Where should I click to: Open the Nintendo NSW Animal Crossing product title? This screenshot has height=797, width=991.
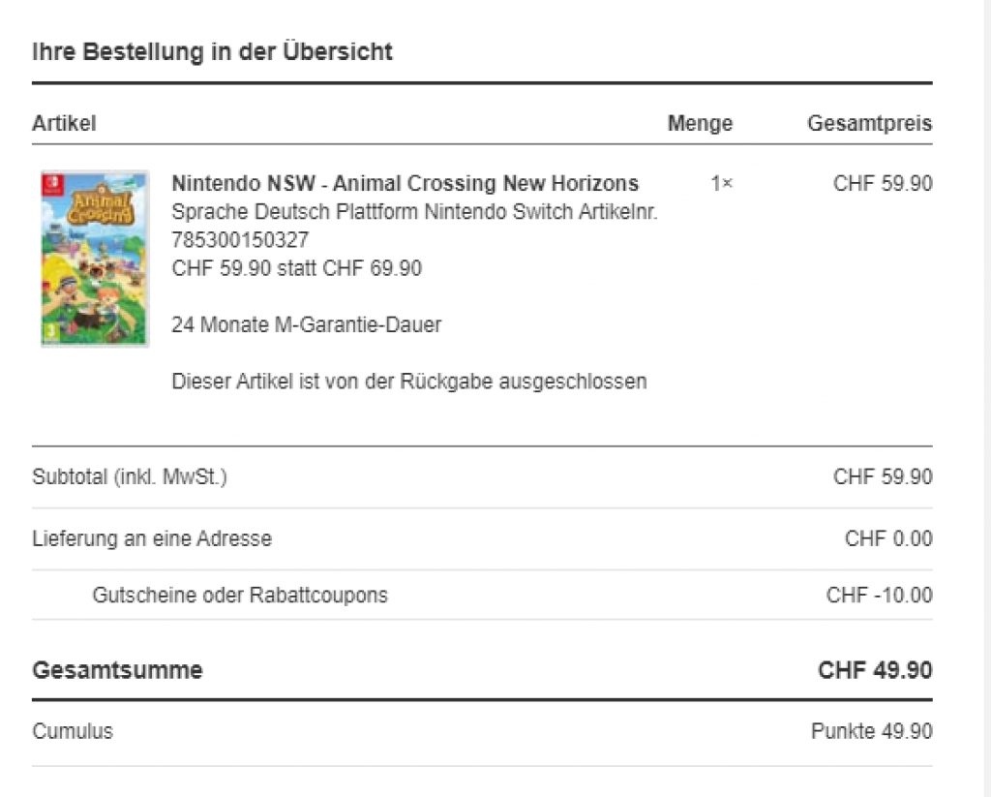pyautogui.click(x=405, y=183)
